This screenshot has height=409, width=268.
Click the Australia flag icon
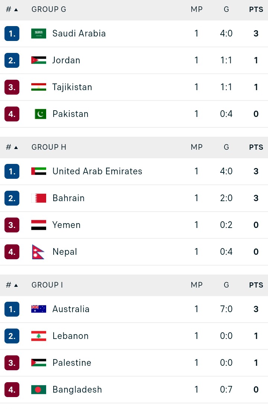point(39,309)
